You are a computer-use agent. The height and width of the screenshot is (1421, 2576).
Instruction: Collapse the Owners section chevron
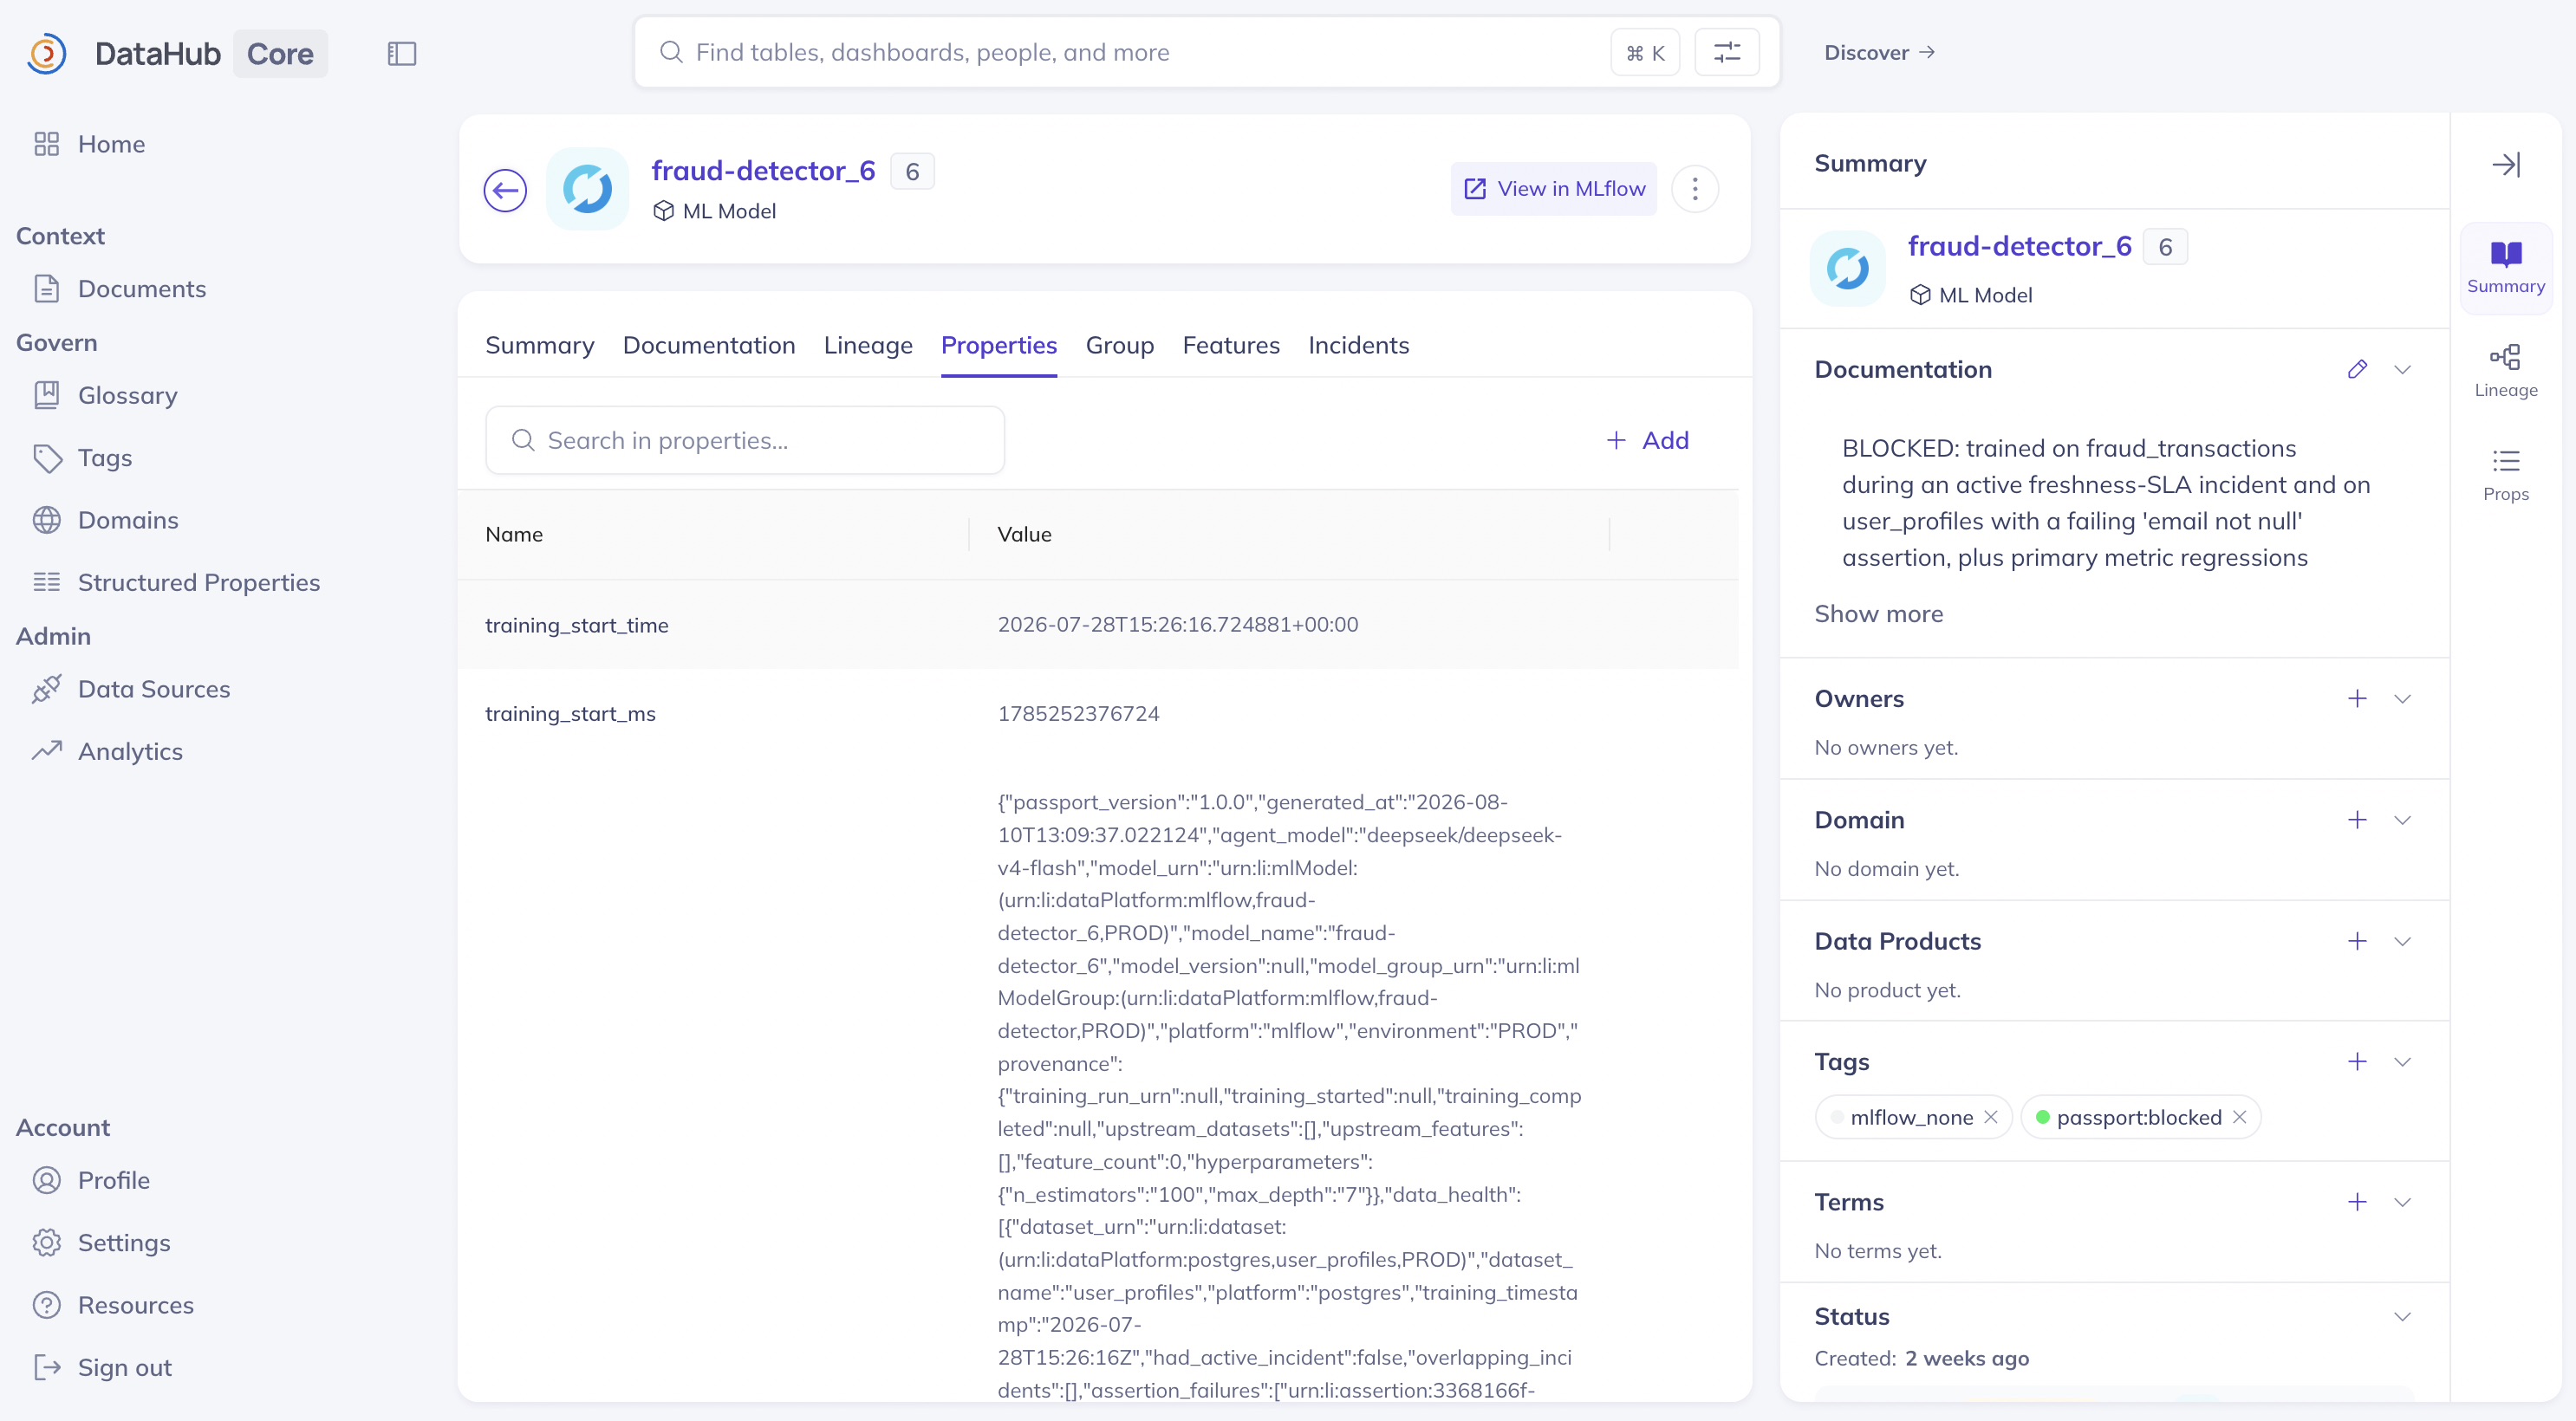[x=2402, y=698]
